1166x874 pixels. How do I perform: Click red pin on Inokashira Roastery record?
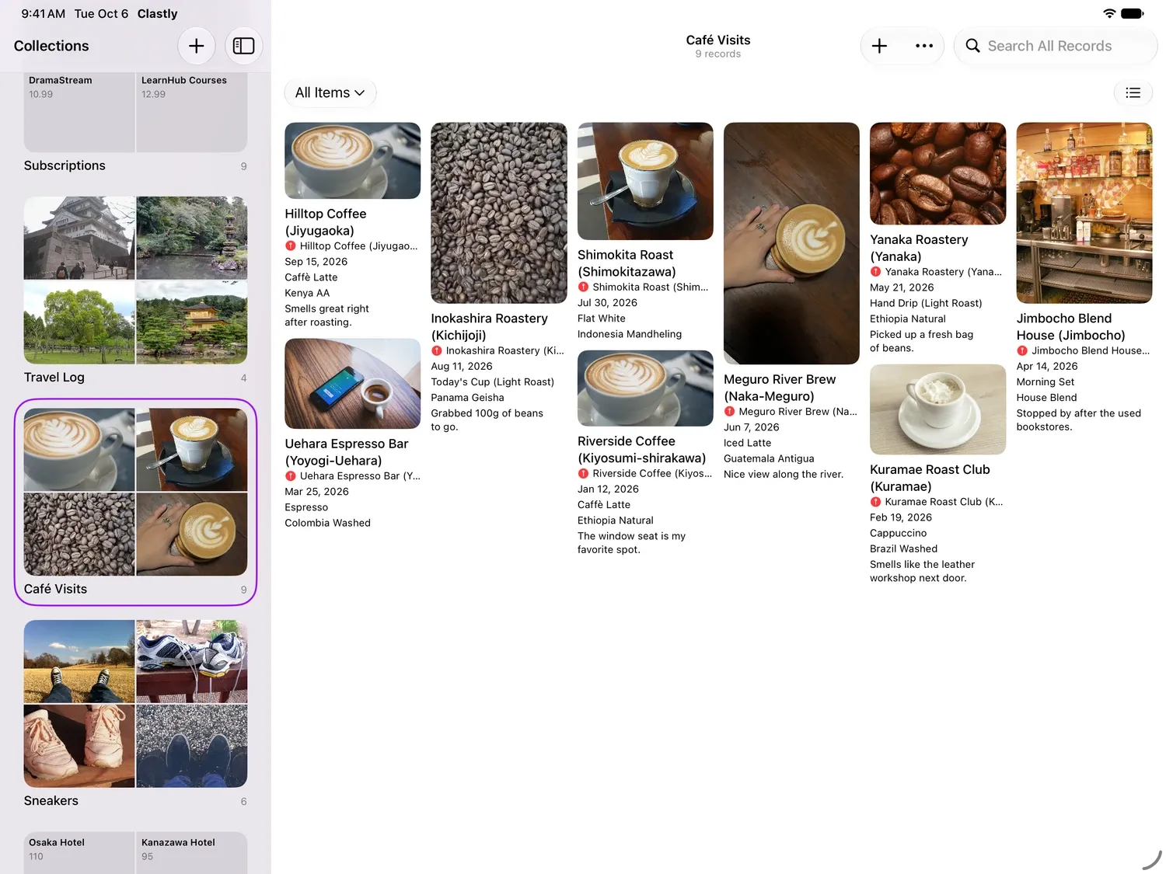point(437,351)
